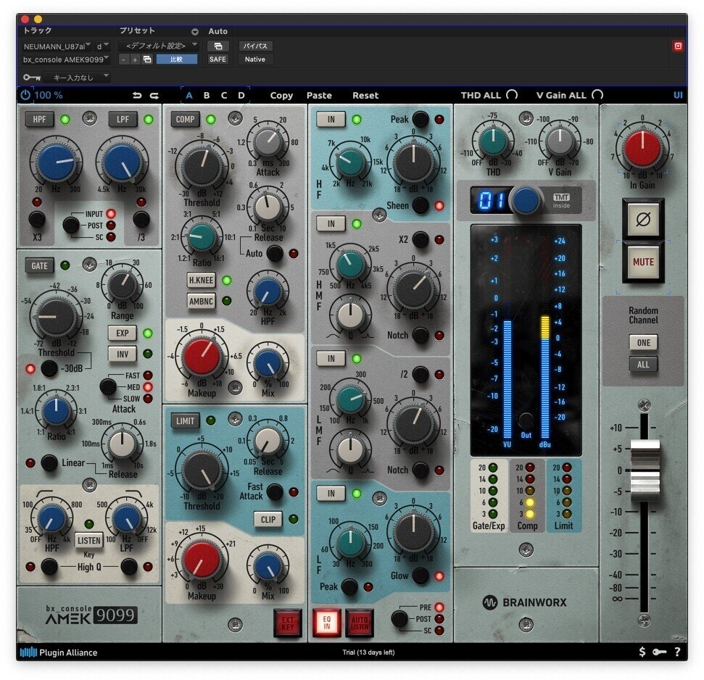
Task: Select settings bank A
Action: 189,95
